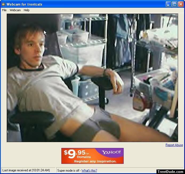
Task: Click empty menu bar area right of Help
Action: pyautogui.click(x=107, y=10)
